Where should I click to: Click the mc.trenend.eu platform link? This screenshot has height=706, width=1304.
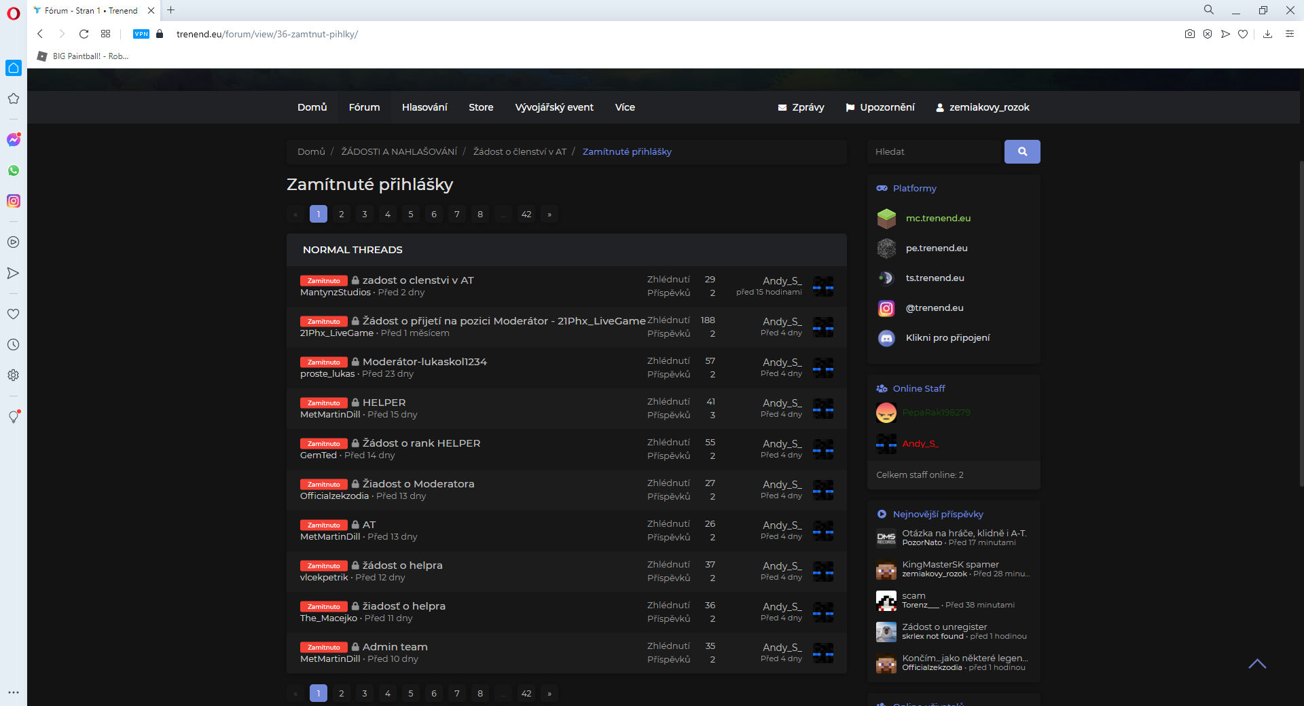pos(938,219)
